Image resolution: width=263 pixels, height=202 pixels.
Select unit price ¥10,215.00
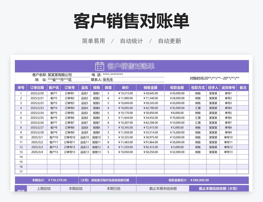point(126,93)
